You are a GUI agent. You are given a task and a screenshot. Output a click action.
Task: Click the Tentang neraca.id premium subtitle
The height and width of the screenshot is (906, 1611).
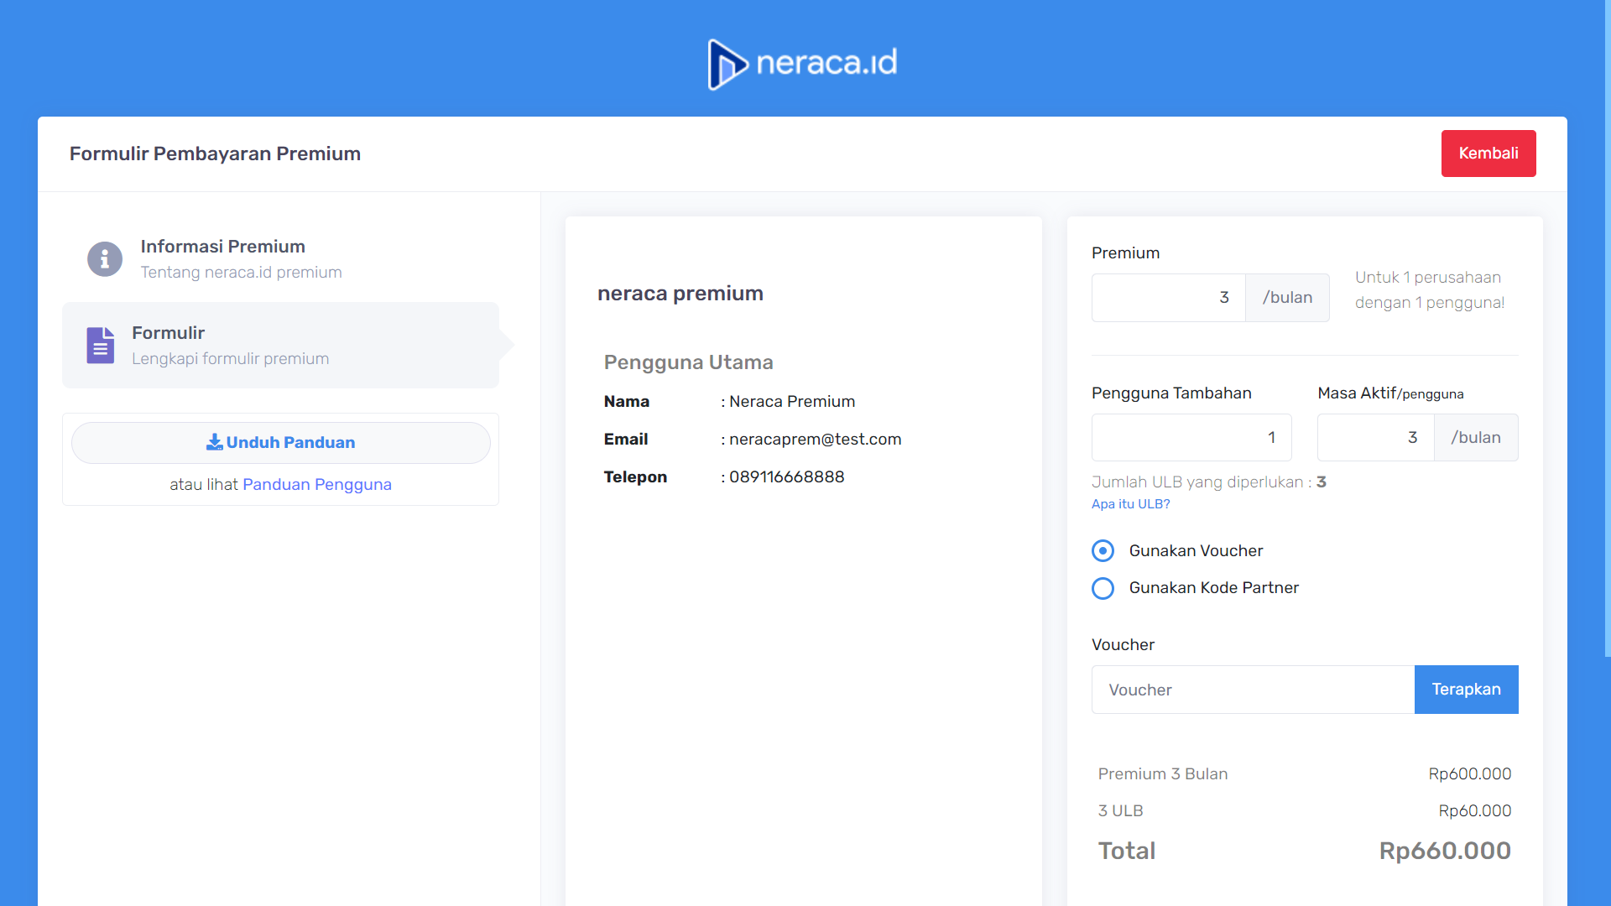(x=241, y=273)
